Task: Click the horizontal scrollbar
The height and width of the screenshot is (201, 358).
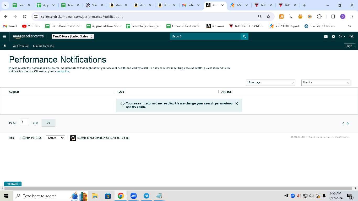Action: point(178,188)
